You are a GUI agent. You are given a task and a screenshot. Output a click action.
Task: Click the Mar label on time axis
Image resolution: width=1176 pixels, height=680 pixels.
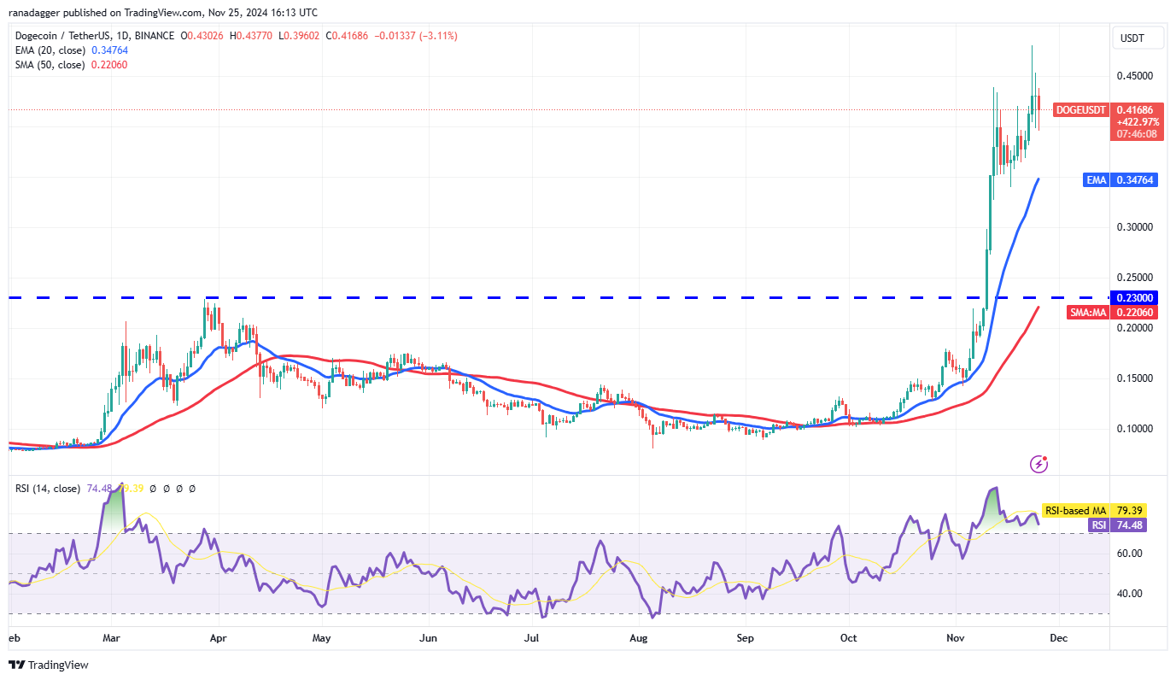pos(112,638)
